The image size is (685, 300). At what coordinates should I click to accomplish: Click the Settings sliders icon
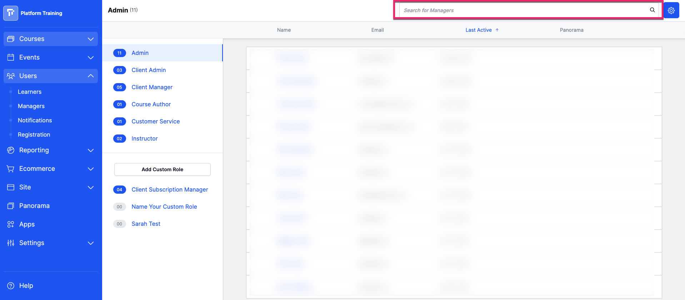tap(11, 243)
